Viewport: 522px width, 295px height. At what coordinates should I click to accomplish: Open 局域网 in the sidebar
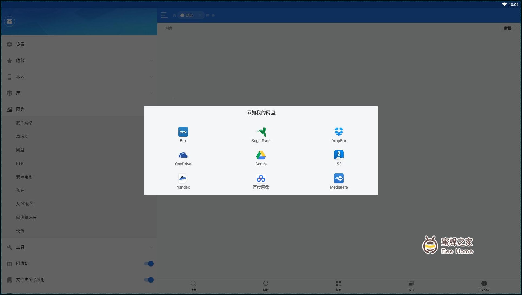click(x=22, y=136)
